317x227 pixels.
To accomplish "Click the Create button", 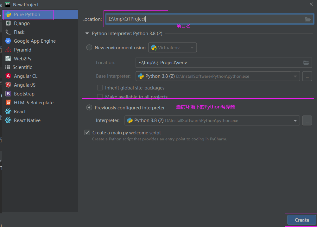I will pos(301,220).
